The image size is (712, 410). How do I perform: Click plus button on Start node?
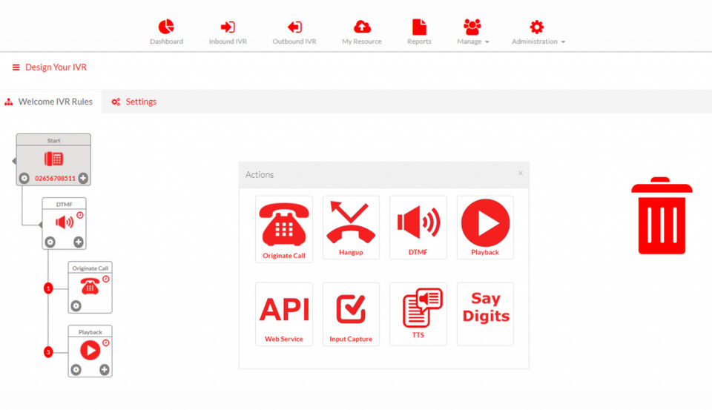83,178
